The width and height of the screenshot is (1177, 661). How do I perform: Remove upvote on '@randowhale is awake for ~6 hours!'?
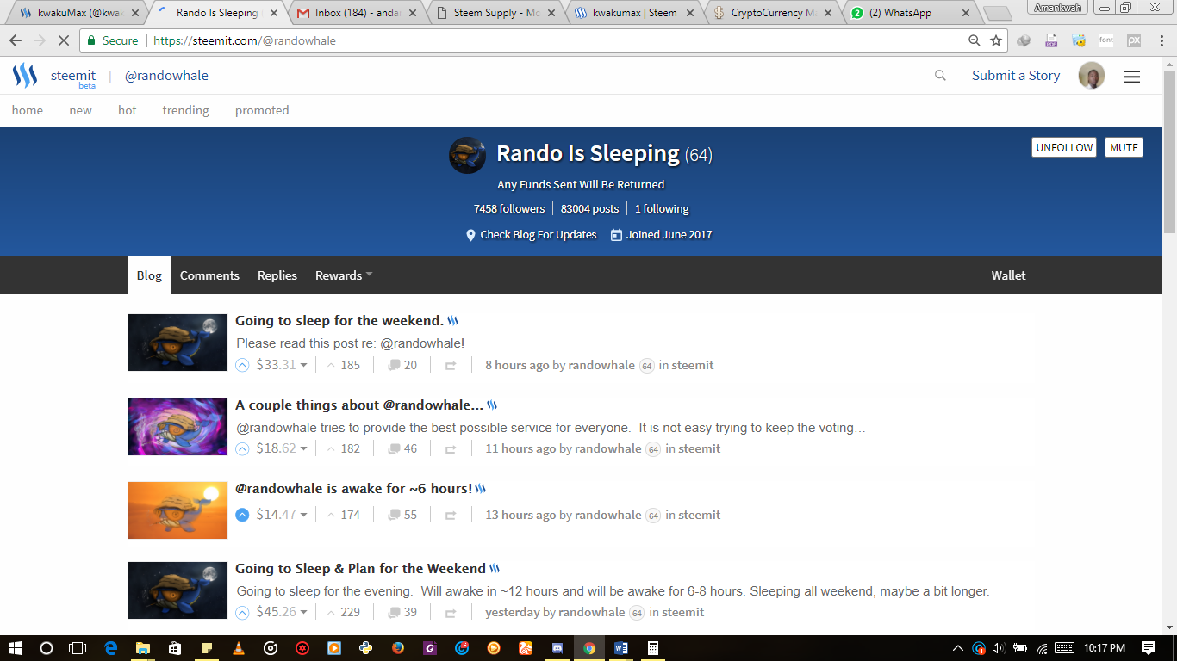pyautogui.click(x=242, y=515)
